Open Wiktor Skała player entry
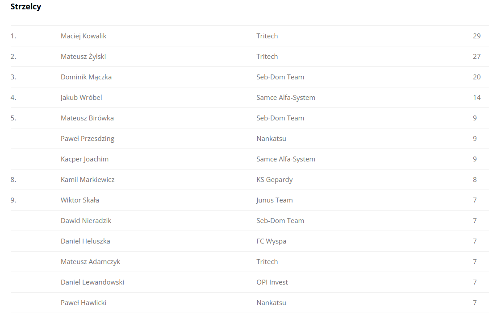This screenshot has height=318, width=489. (x=80, y=200)
